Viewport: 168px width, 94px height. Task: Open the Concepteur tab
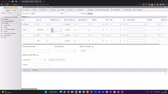pos(138,10)
